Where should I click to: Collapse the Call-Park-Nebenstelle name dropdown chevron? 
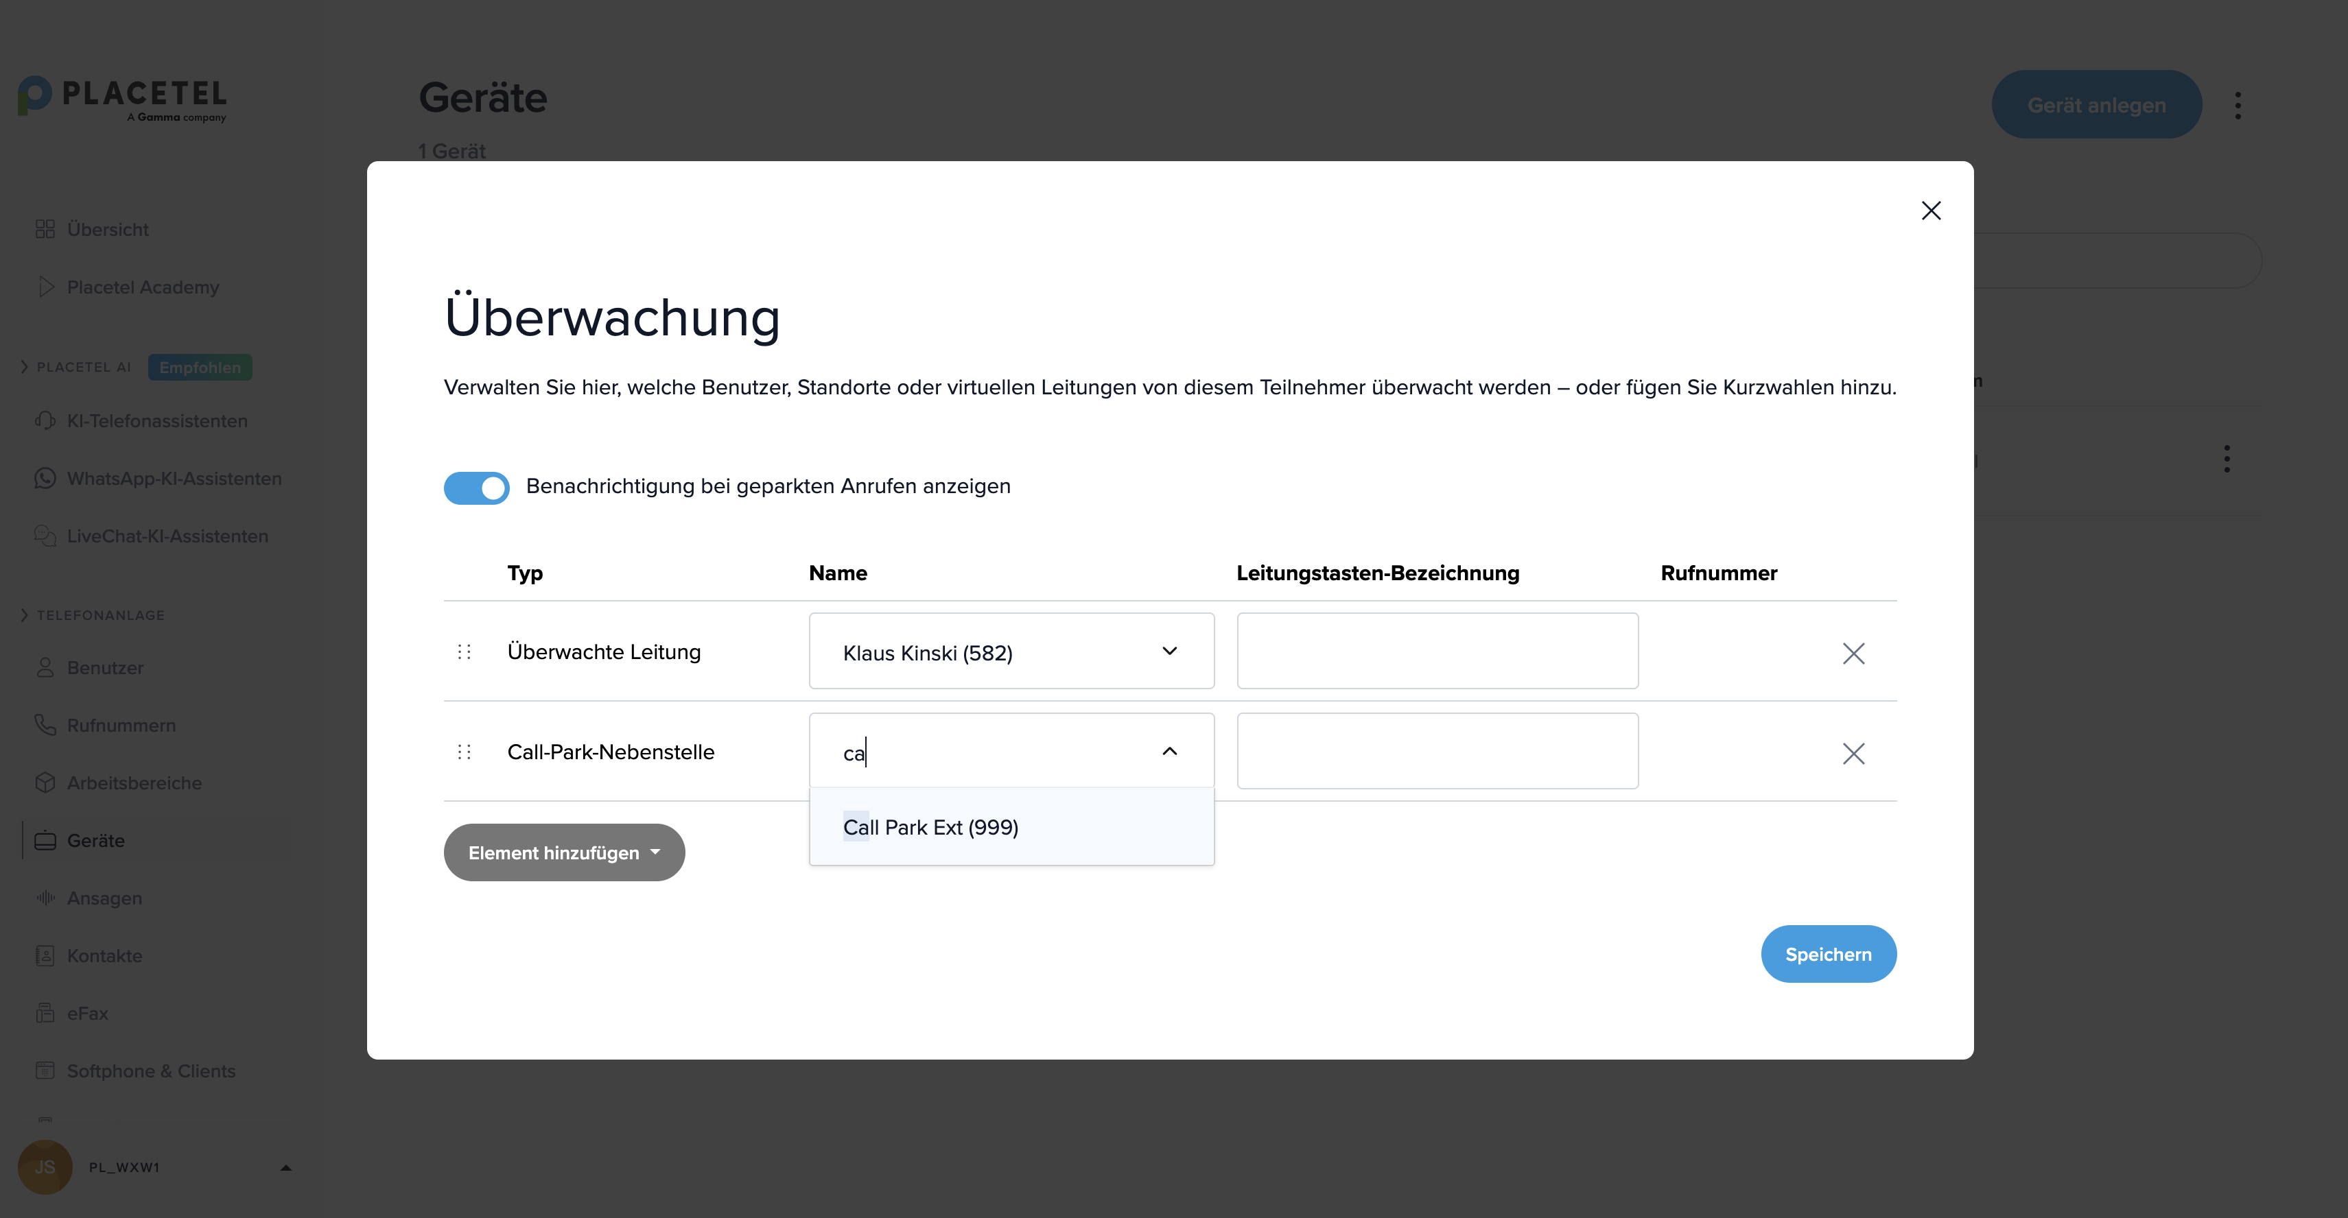[x=1169, y=752]
